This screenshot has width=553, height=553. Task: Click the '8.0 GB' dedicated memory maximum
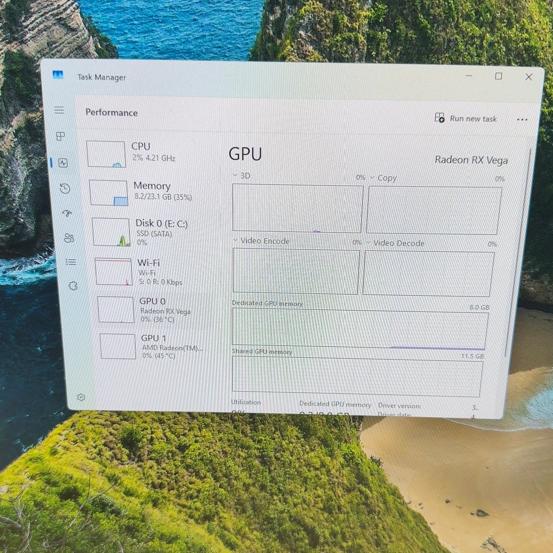(x=479, y=307)
